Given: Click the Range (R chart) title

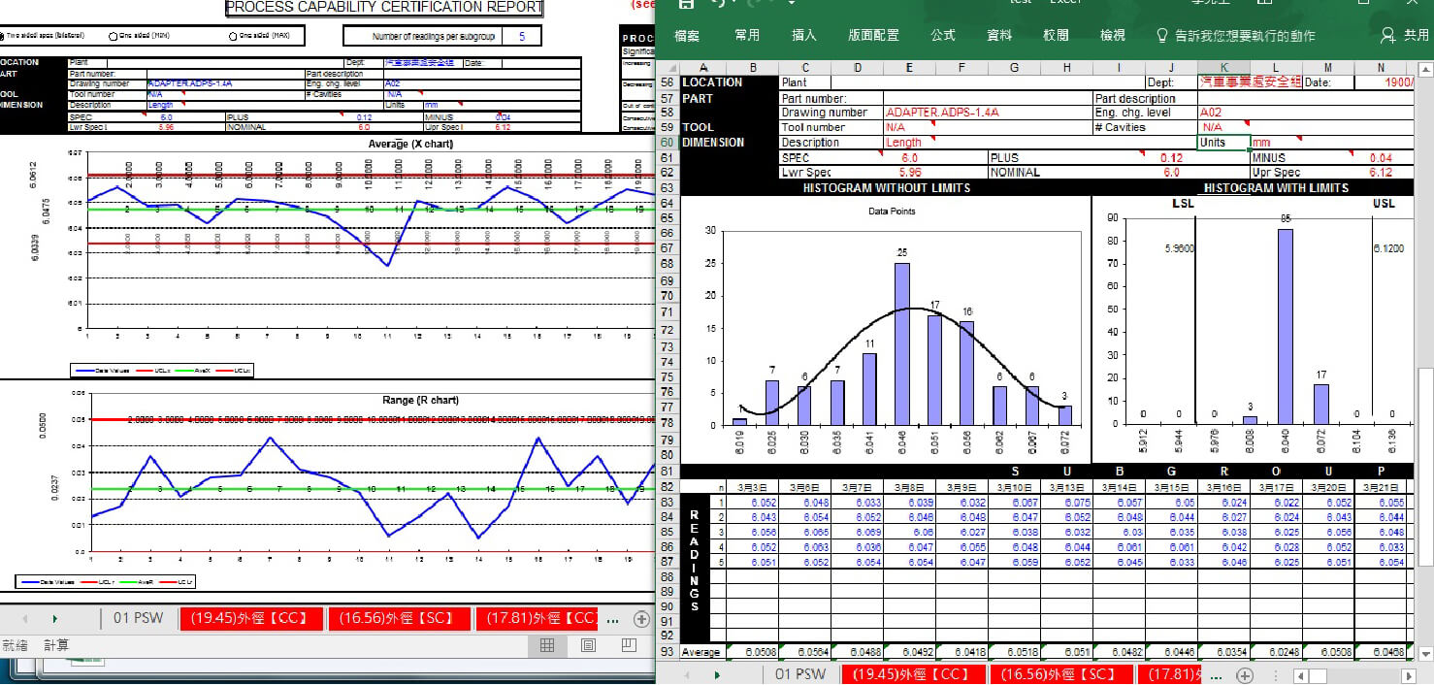Looking at the screenshot, I should pyautogui.click(x=419, y=400).
